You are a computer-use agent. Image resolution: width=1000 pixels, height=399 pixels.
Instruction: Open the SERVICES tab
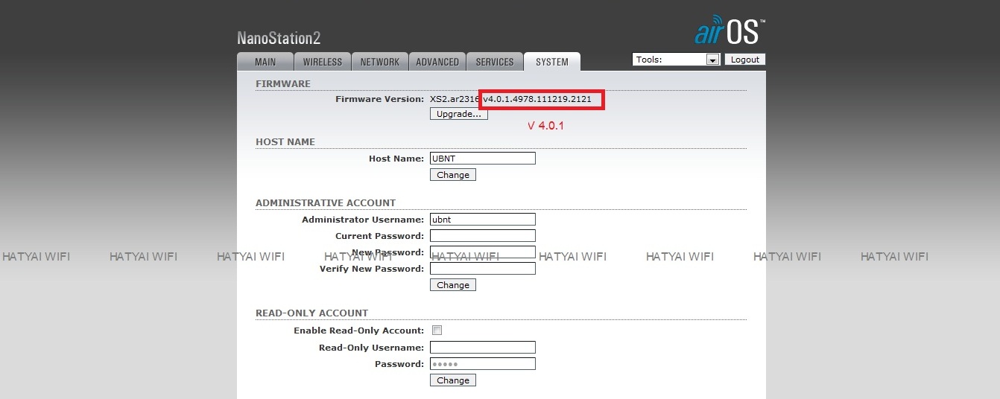point(495,63)
